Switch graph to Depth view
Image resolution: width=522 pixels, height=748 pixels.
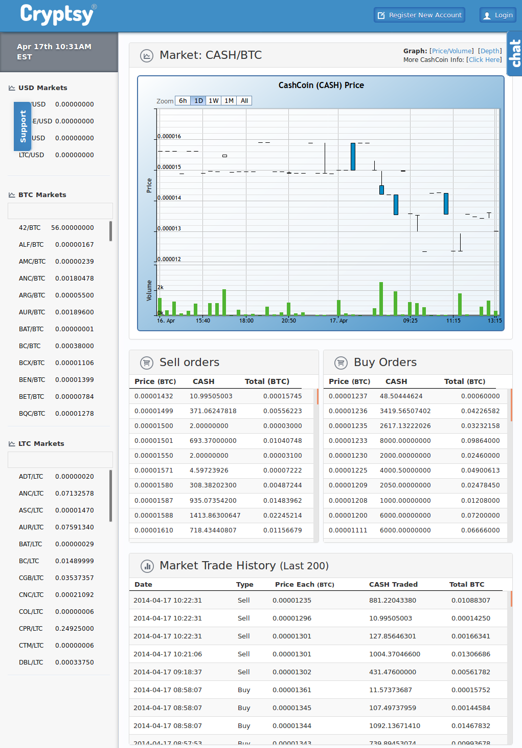click(490, 51)
